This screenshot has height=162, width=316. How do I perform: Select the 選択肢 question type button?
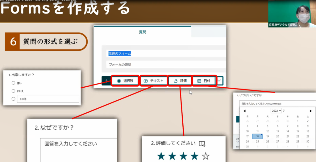coord(125,81)
